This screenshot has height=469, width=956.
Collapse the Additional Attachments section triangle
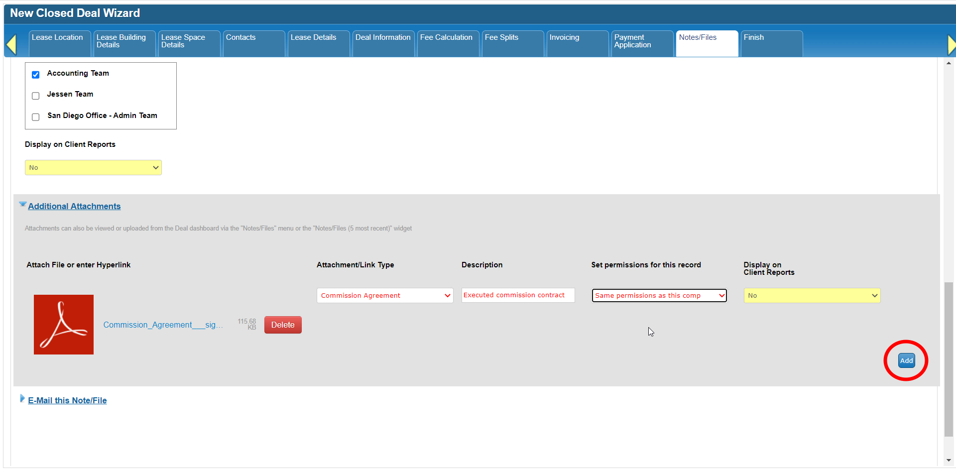(x=22, y=205)
